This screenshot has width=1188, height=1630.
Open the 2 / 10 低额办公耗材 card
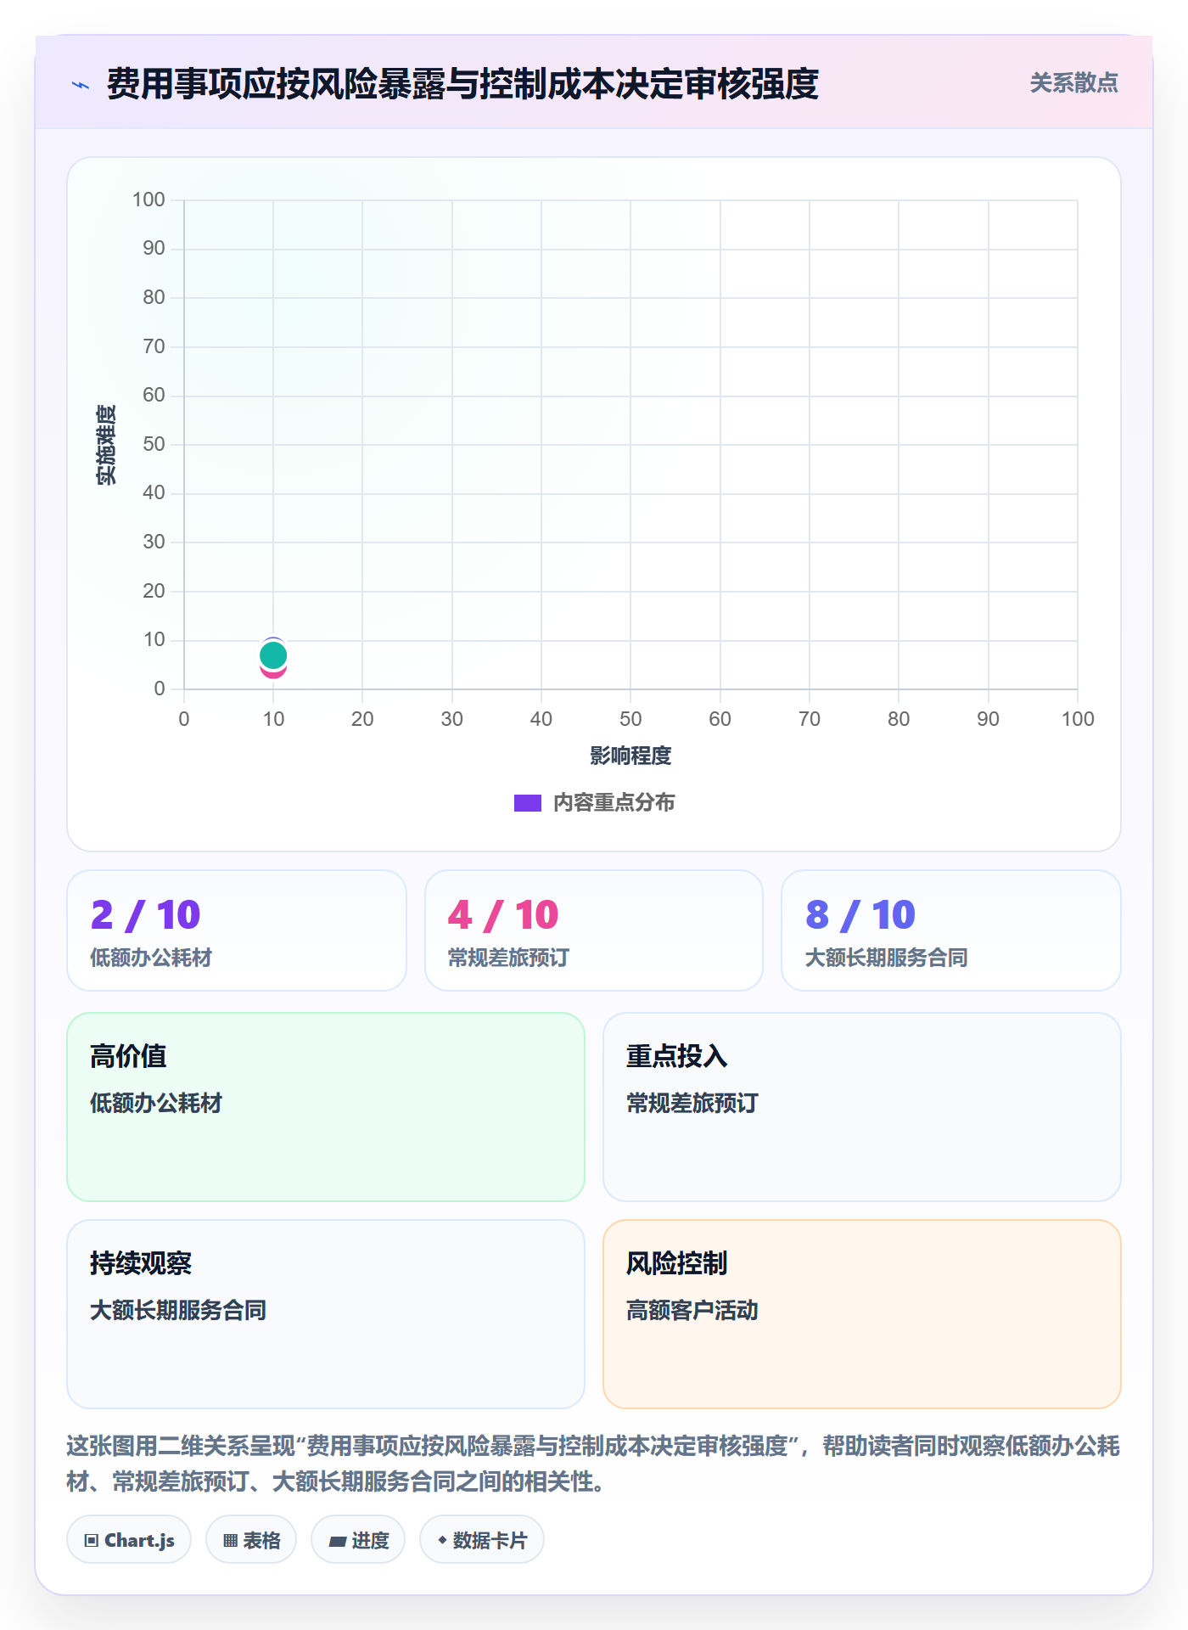pos(237,930)
